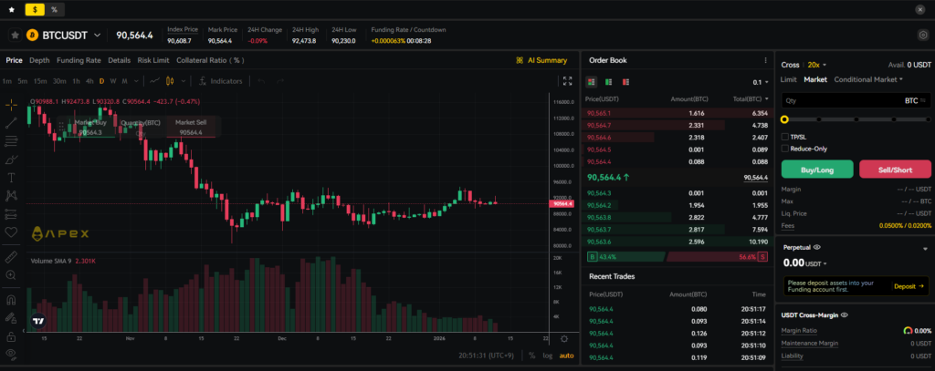
Task: Open the AI Summary
Action: (541, 60)
